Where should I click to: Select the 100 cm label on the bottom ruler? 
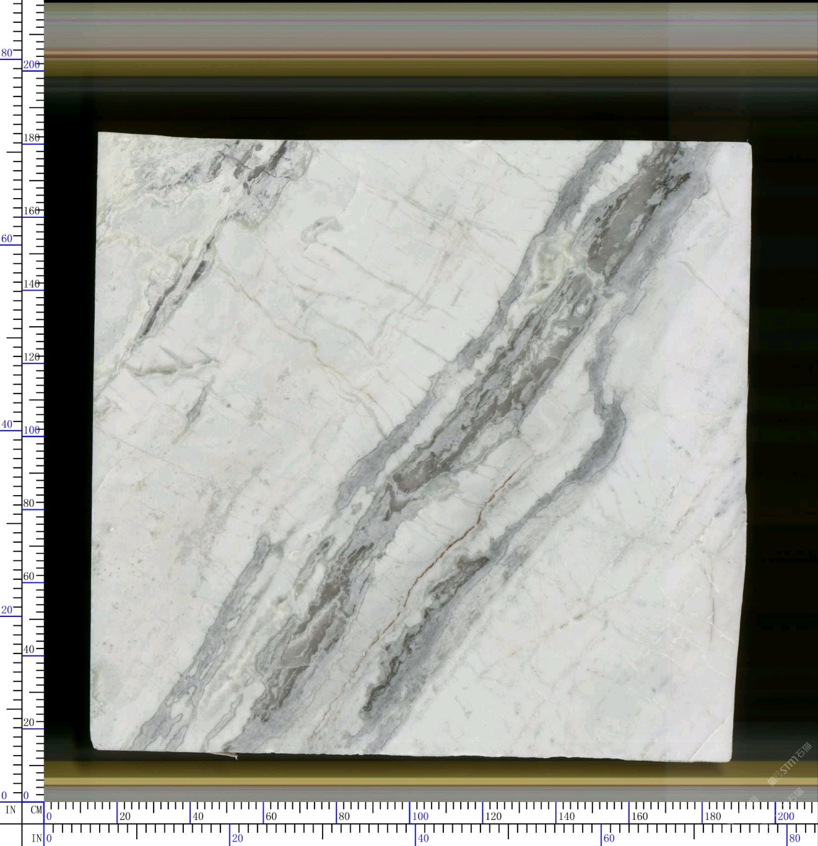[x=420, y=816]
